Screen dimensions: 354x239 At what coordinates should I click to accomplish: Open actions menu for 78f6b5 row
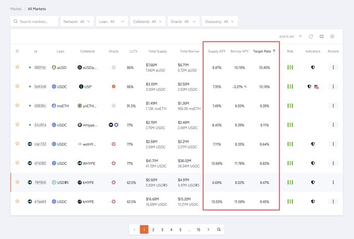[x=333, y=182]
